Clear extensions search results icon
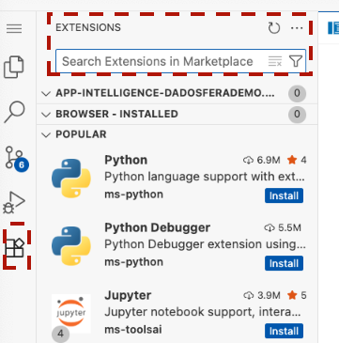This screenshot has width=339, height=343. coord(275,61)
